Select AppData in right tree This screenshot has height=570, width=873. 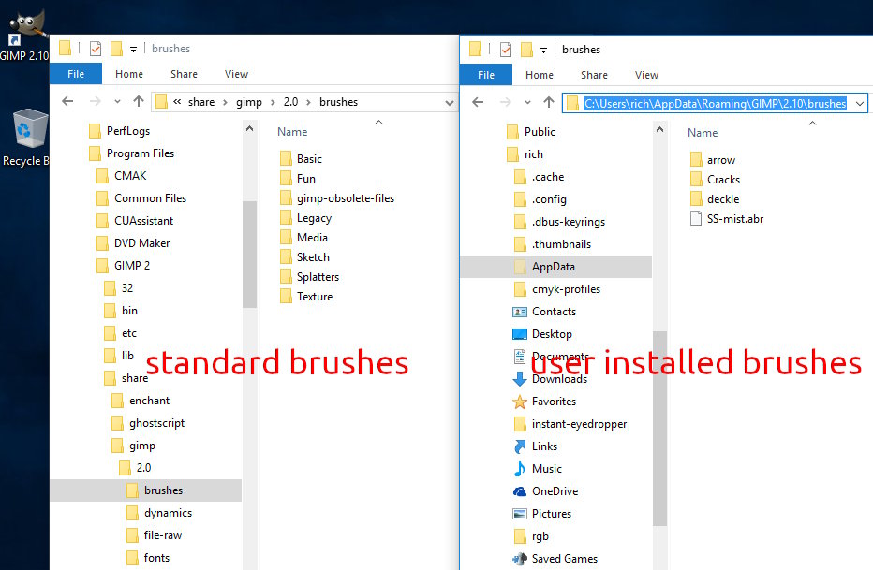[x=556, y=267]
